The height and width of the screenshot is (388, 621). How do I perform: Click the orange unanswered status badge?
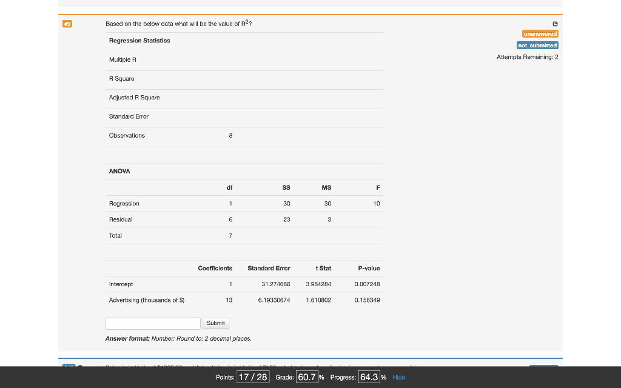pos(540,34)
